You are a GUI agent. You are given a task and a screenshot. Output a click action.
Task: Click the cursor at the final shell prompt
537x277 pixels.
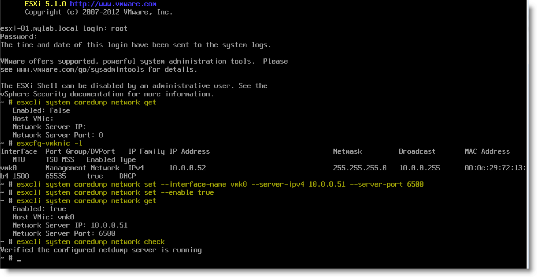19,259
